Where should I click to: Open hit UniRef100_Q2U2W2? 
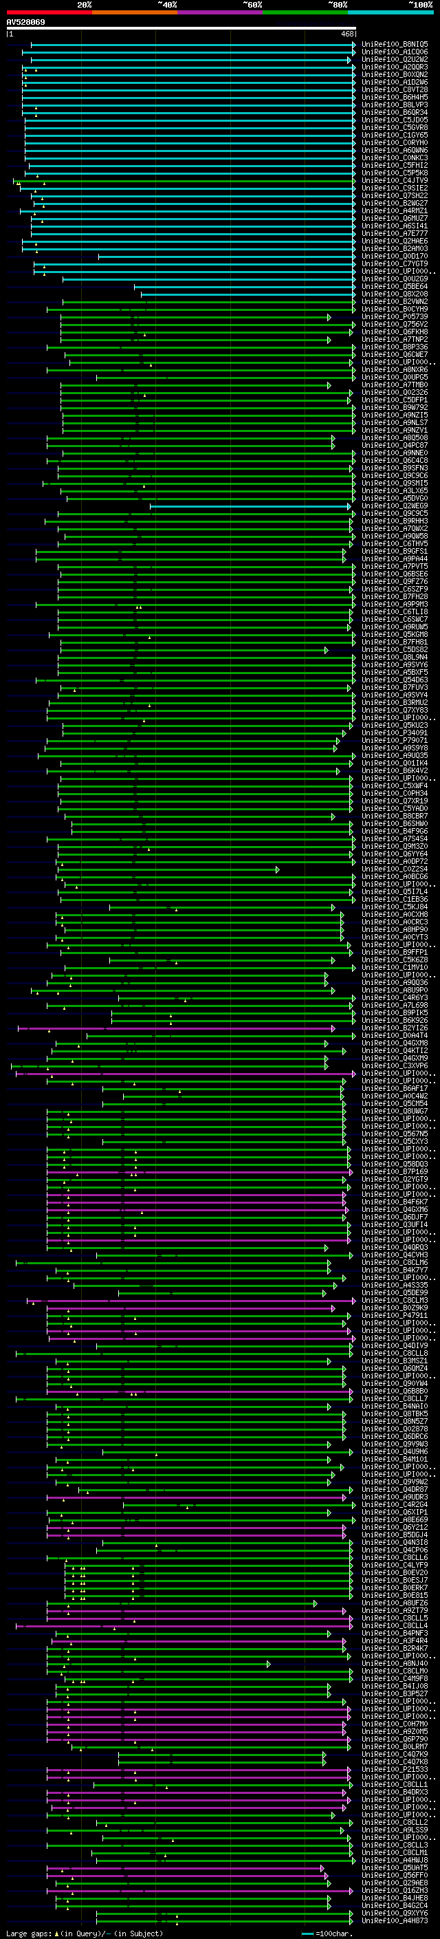click(x=395, y=59)
